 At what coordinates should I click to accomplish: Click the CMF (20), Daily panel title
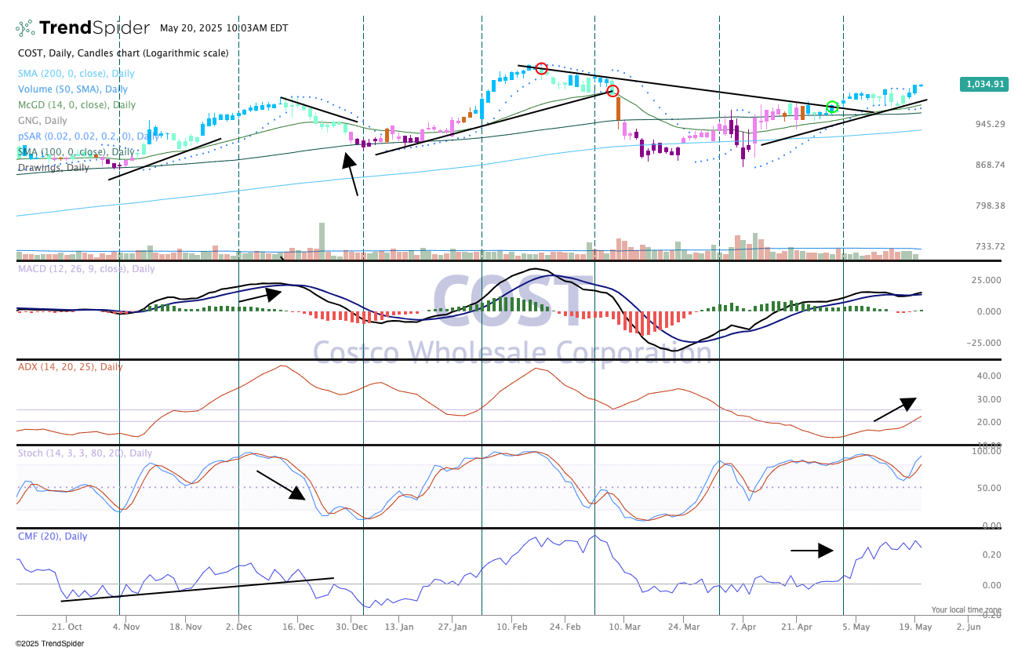click(x=53, y=536)
